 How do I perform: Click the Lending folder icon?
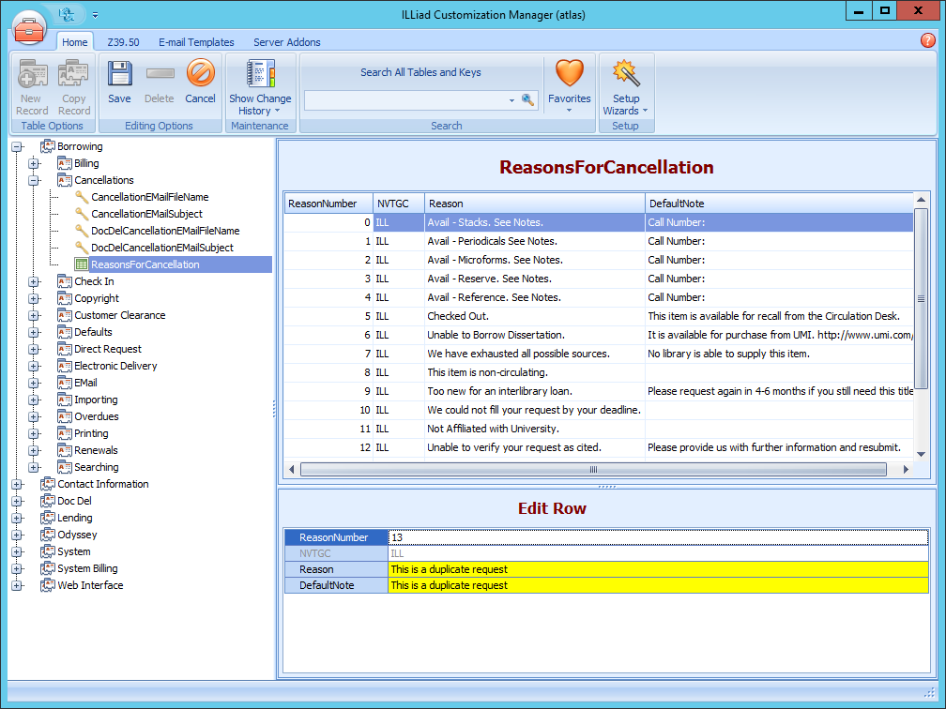[47, 518]
